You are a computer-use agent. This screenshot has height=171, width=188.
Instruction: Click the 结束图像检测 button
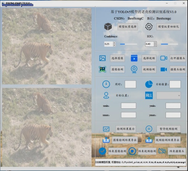(117, 151)
